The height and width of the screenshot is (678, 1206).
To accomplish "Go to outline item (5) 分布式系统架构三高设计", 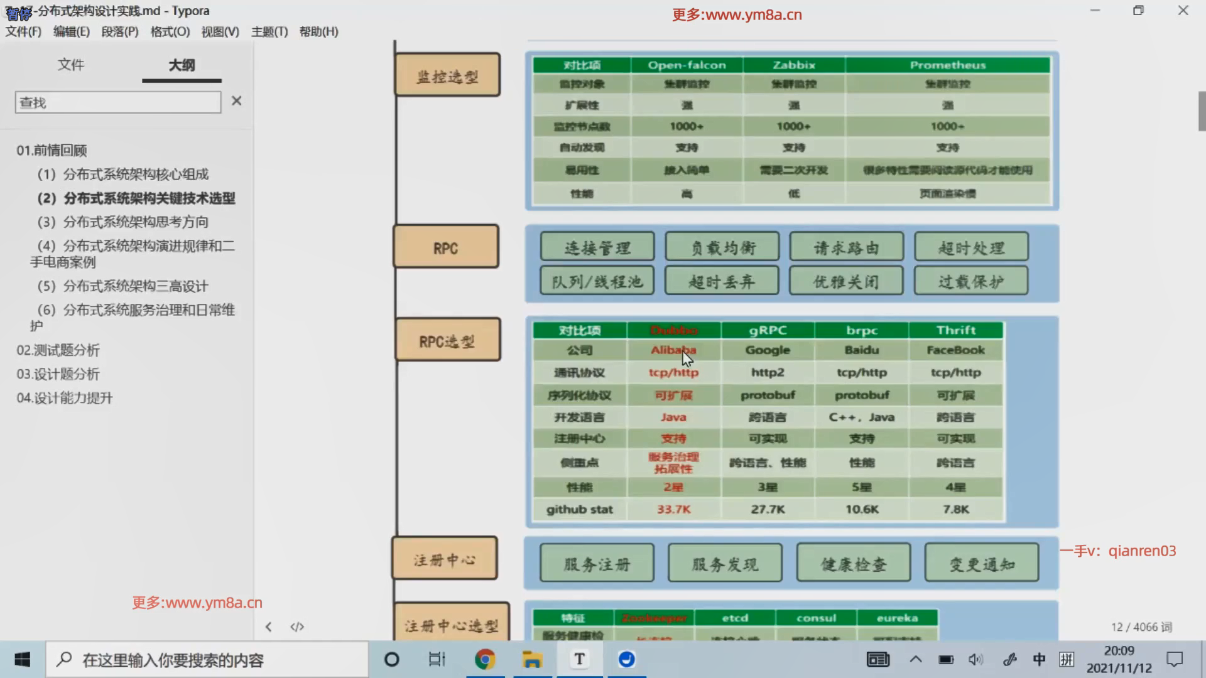I will (x=122, y=286).
